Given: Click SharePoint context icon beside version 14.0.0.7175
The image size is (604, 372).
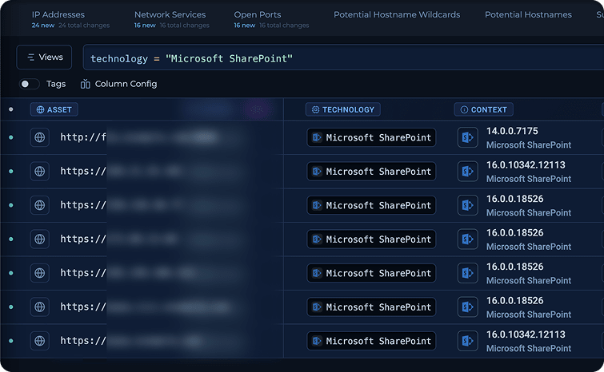Looking at the screenshot, I should coord(468,137).
